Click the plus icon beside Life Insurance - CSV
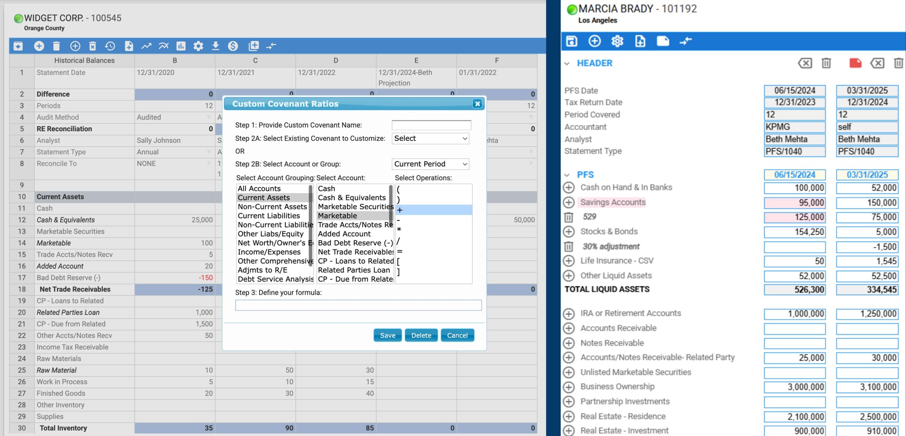This screenshot has height=436, width=906. click(568, 261)
